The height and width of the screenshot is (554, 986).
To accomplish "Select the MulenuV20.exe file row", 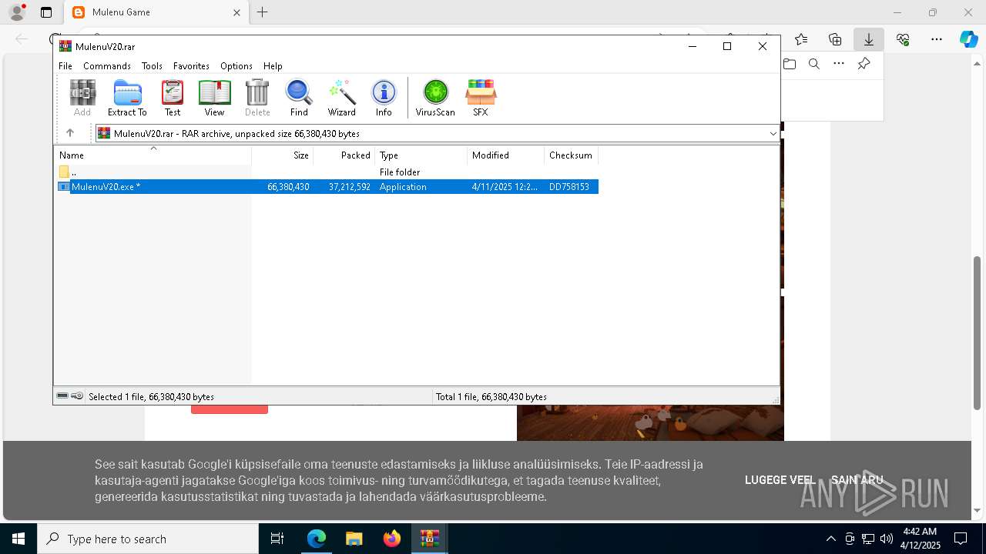I will (327, 186).
